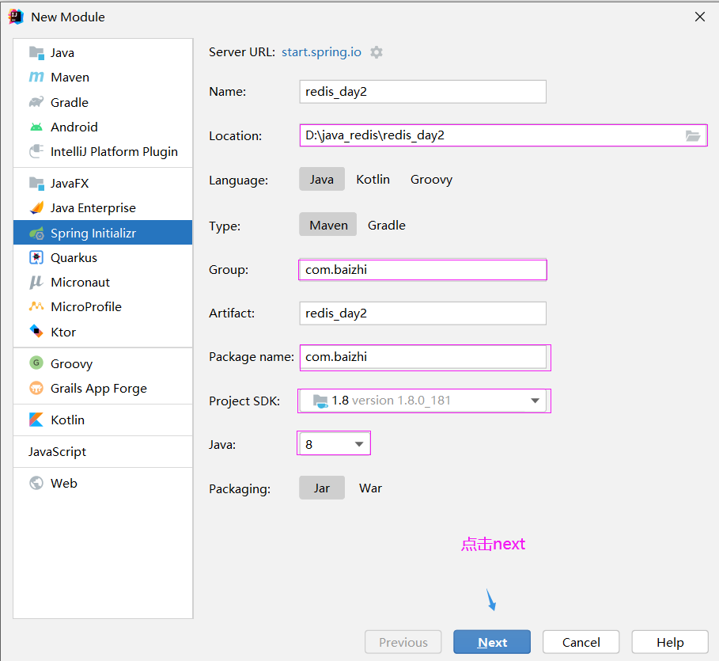719x661 pixels.
Task: Select IntelliJ Platform Plugin module type
Action: click(103, 151)
